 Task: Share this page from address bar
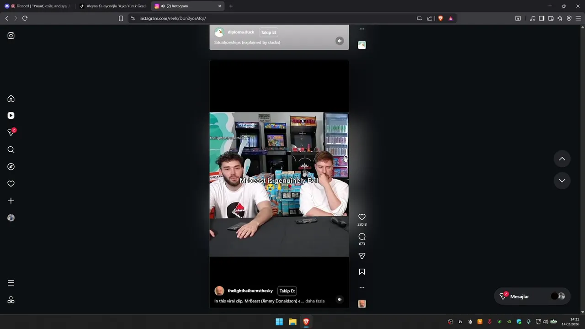point(430,18)
